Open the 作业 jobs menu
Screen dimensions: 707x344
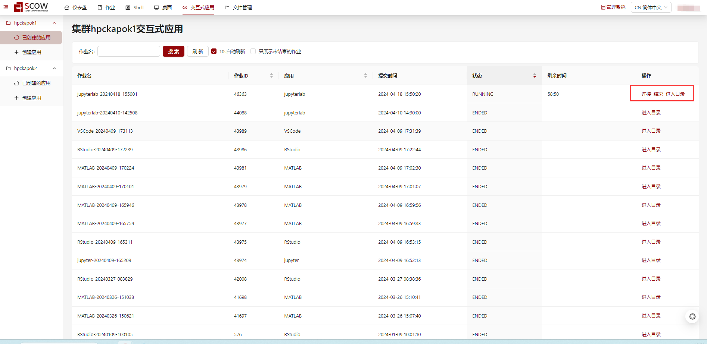(x=106, y=7)
